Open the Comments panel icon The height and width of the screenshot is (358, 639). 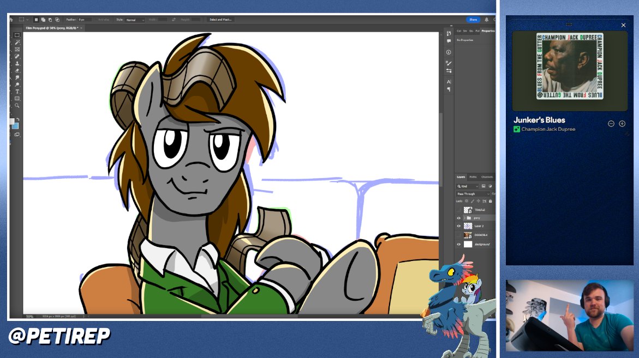[449, 41]
